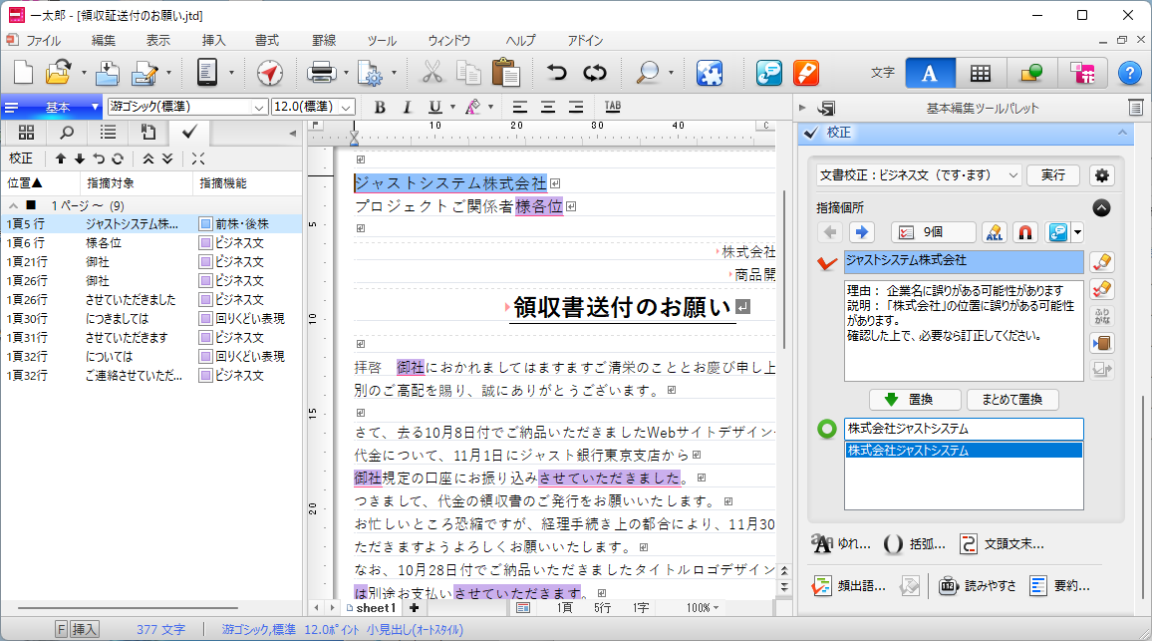
Task: Switch to shape drawing mode button
Action: (x=1031, y=73)
